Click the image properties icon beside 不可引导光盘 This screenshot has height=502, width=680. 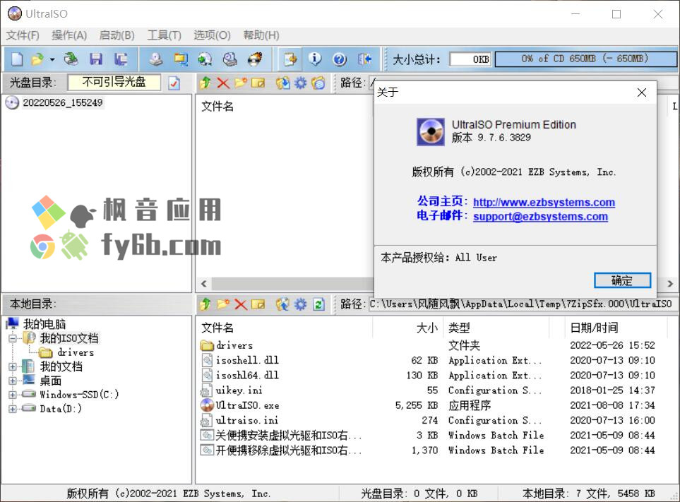point(174,83)
